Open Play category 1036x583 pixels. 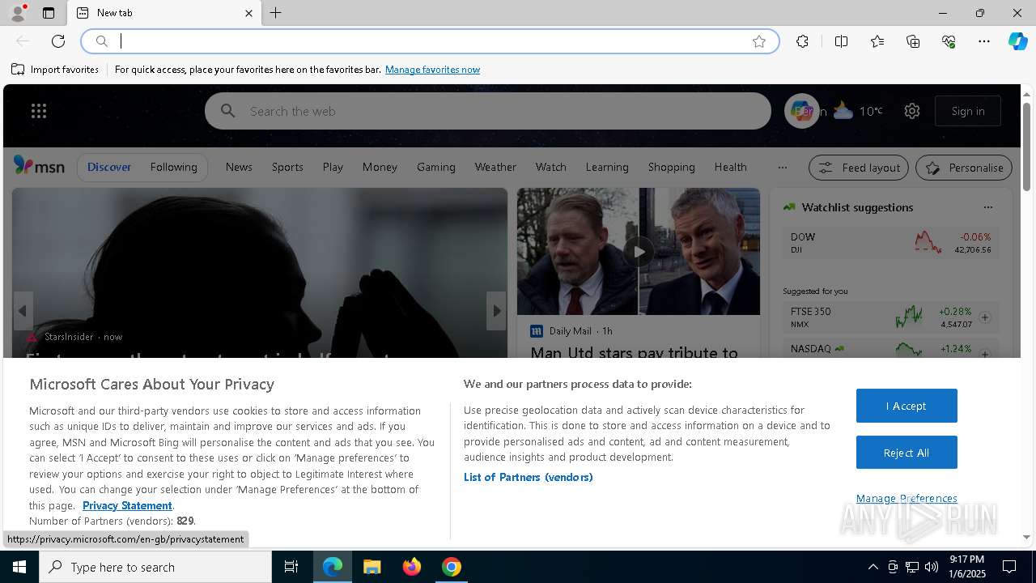333,167
